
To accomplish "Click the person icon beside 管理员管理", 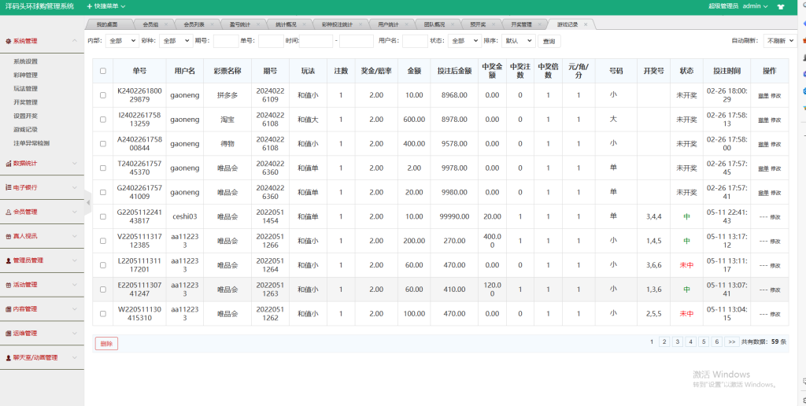I will click(8, 260).
